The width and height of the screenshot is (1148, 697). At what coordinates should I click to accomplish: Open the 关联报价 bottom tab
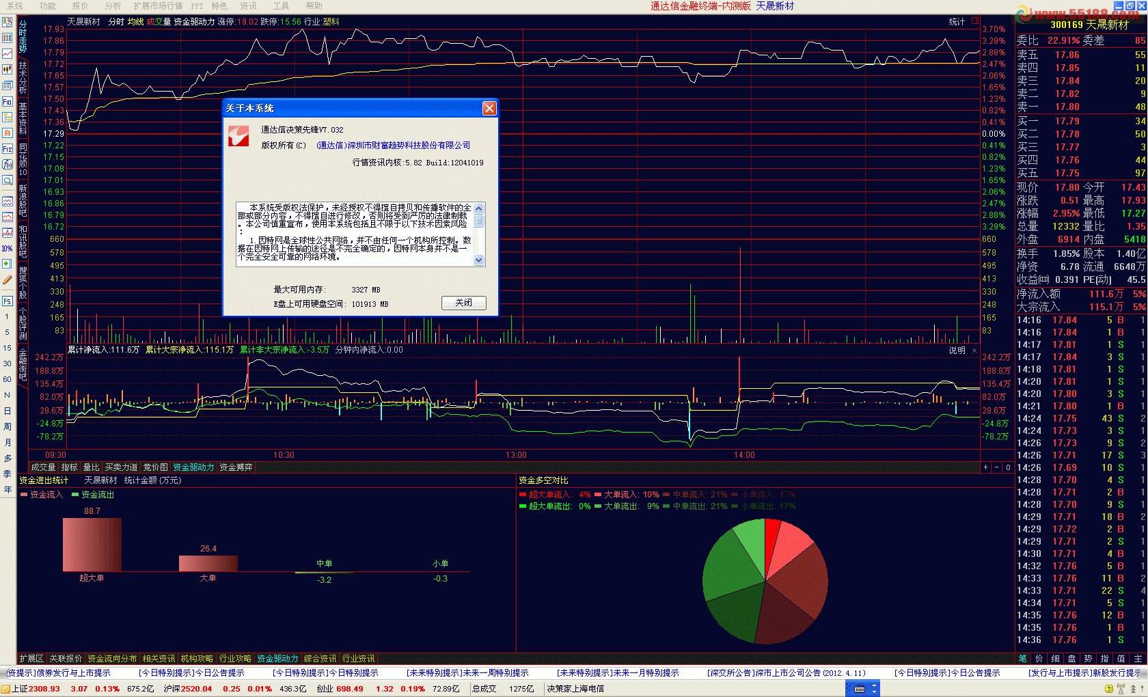[x=66, y=659]
